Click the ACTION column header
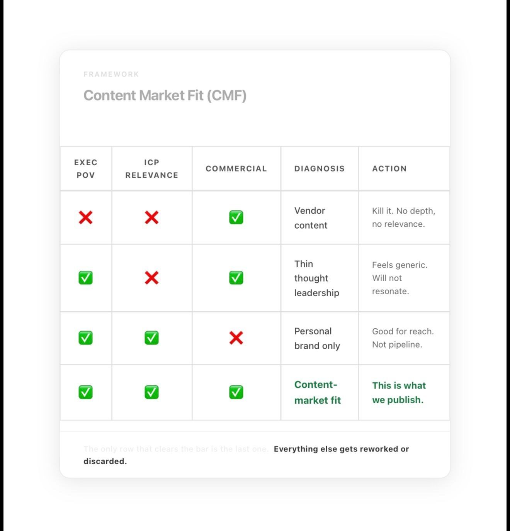The height and width of the screenshot is (531, 510). (x=389, y=169)
